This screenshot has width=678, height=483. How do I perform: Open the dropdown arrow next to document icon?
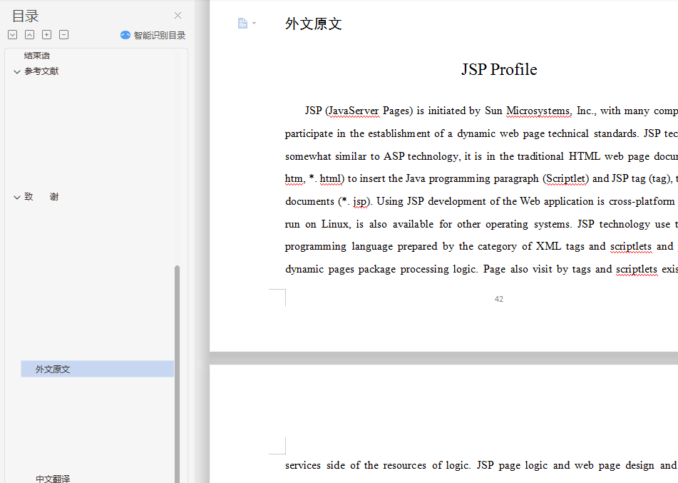(255, 24)
